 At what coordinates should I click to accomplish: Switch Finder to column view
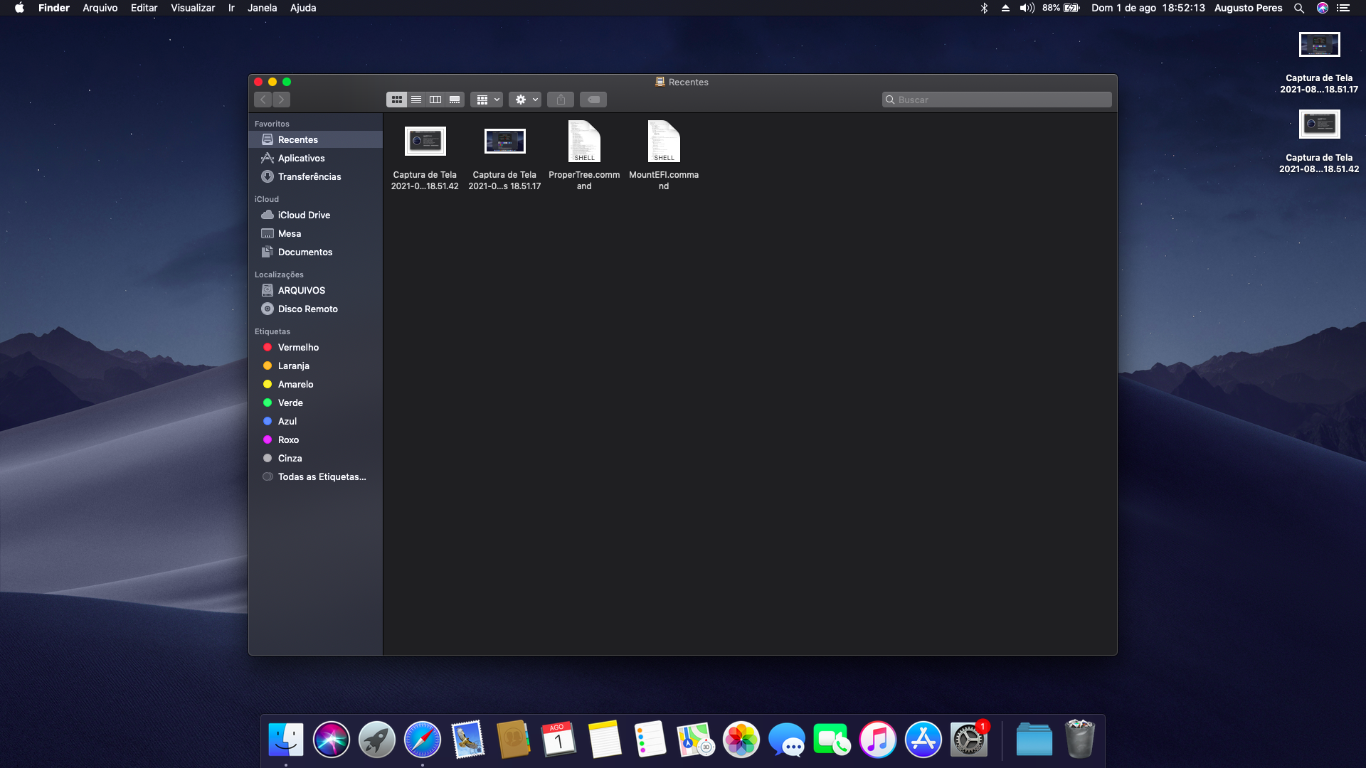pyautogui.click(x=435, y=100)
